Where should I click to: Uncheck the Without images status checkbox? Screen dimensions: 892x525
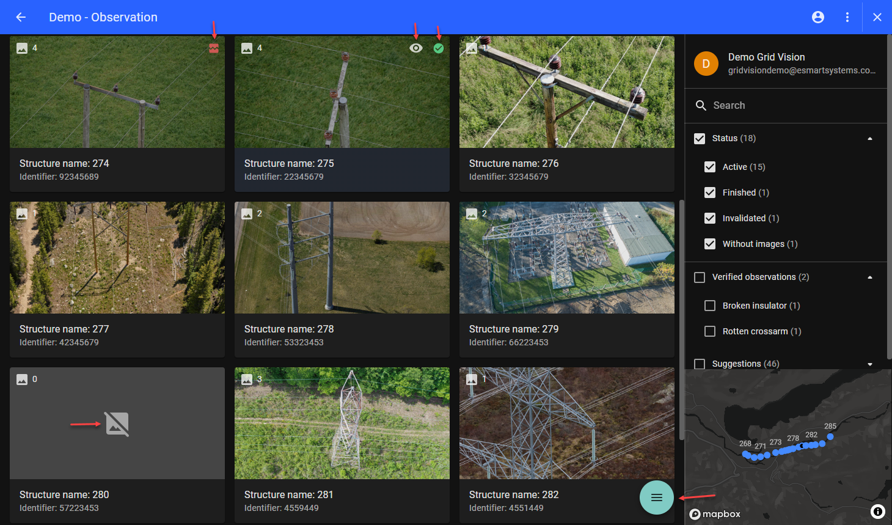pyautogui.click(x=710, y=244)
